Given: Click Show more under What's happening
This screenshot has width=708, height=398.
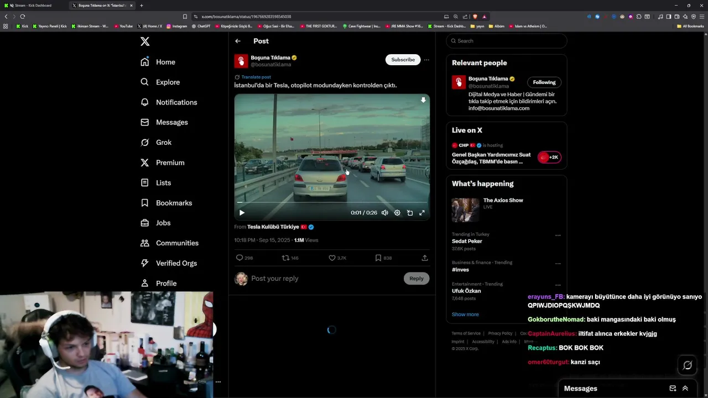Looking at the screenshot, I should point(465,315).
